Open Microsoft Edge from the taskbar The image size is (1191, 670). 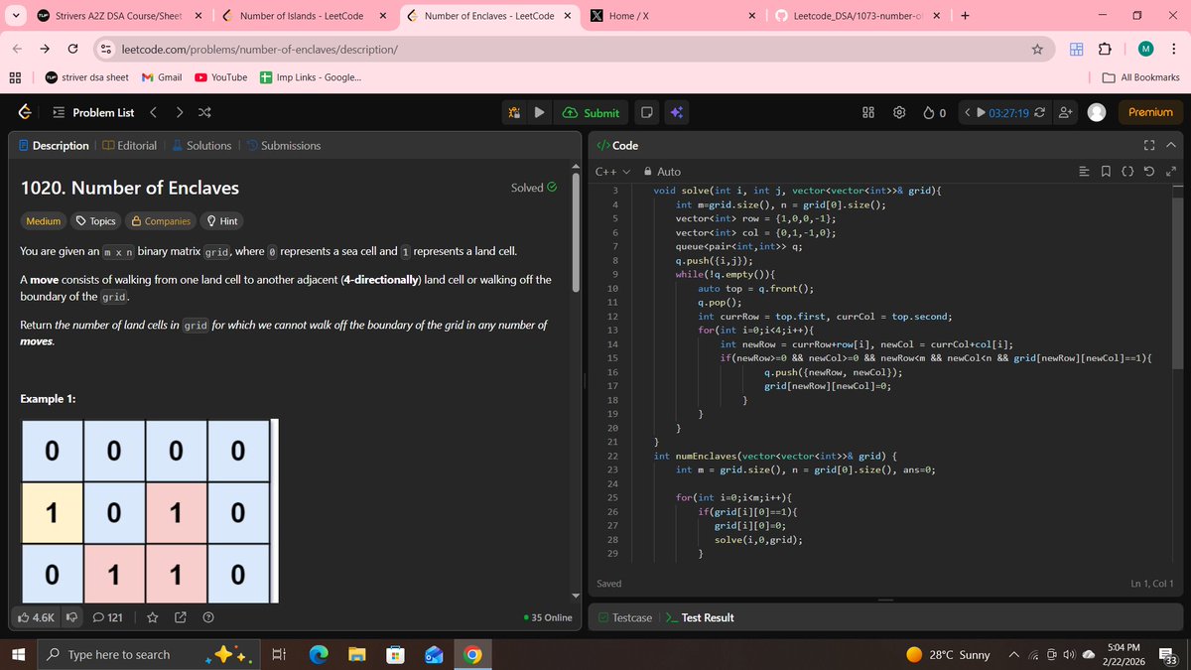[x=320, y=654]
